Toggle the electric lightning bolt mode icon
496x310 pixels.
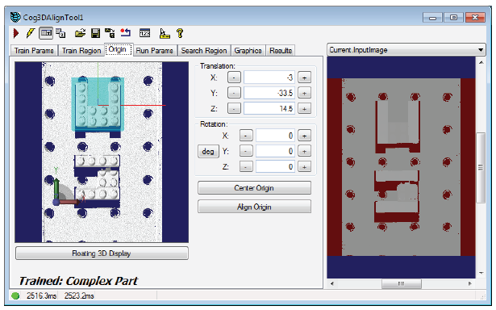(31, 33)
